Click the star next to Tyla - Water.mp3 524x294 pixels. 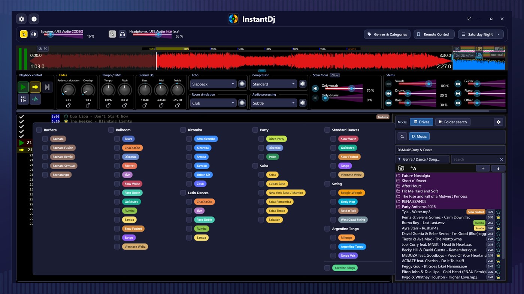(498, 212)
